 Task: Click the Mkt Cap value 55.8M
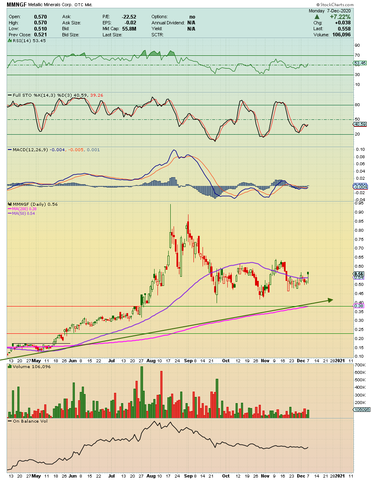[129, 29]
